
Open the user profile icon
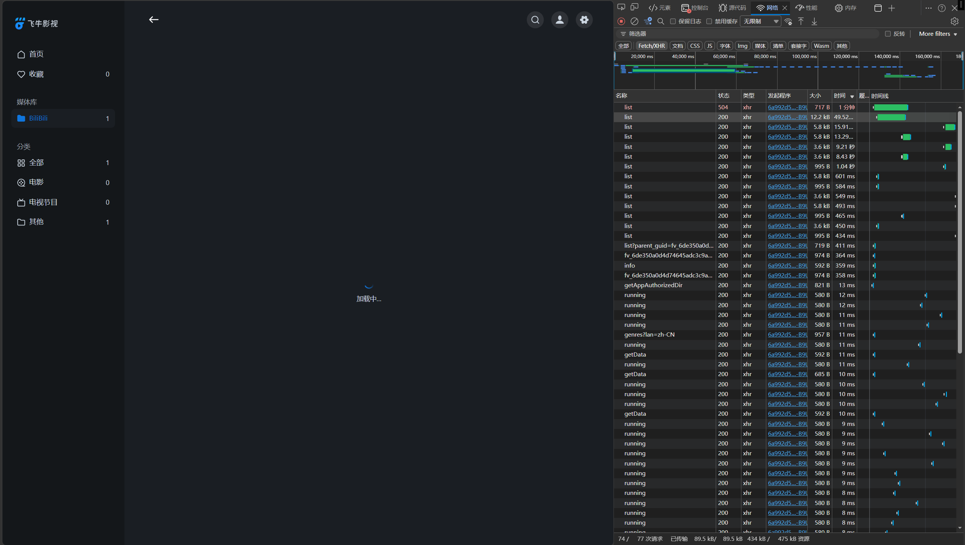(x=560, y=20)
